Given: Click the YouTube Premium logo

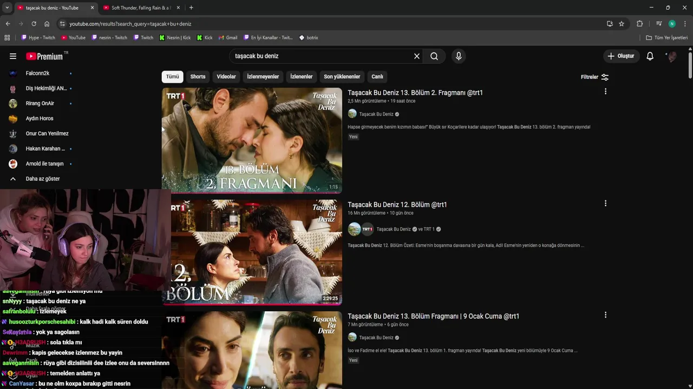Looking at the screenshot, I should [x=44, y=56].
